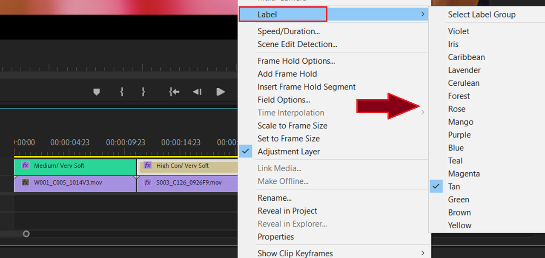The height and width of the screenshot is (258, 545).
Task: Set label color to Brown
Action: 459,213
